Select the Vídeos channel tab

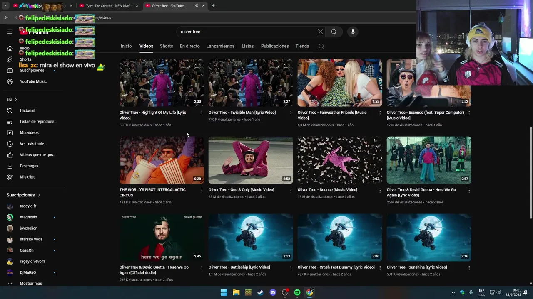click(x=146, y=46)
